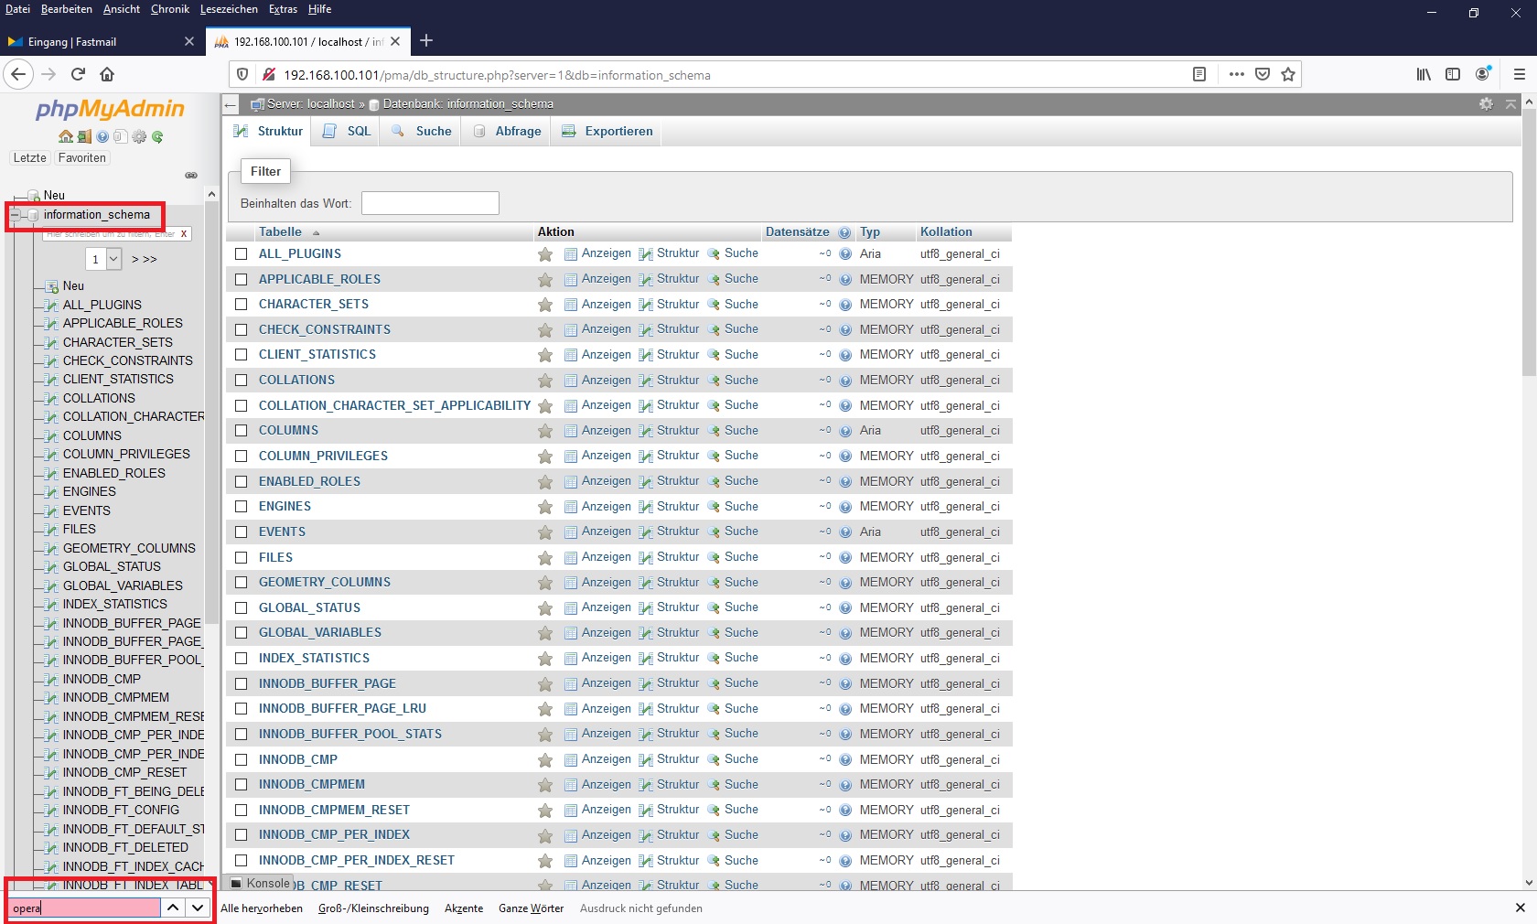Screen dimensions: 1537x924
Task: Open the Extras menu
Action: point(282,9)
